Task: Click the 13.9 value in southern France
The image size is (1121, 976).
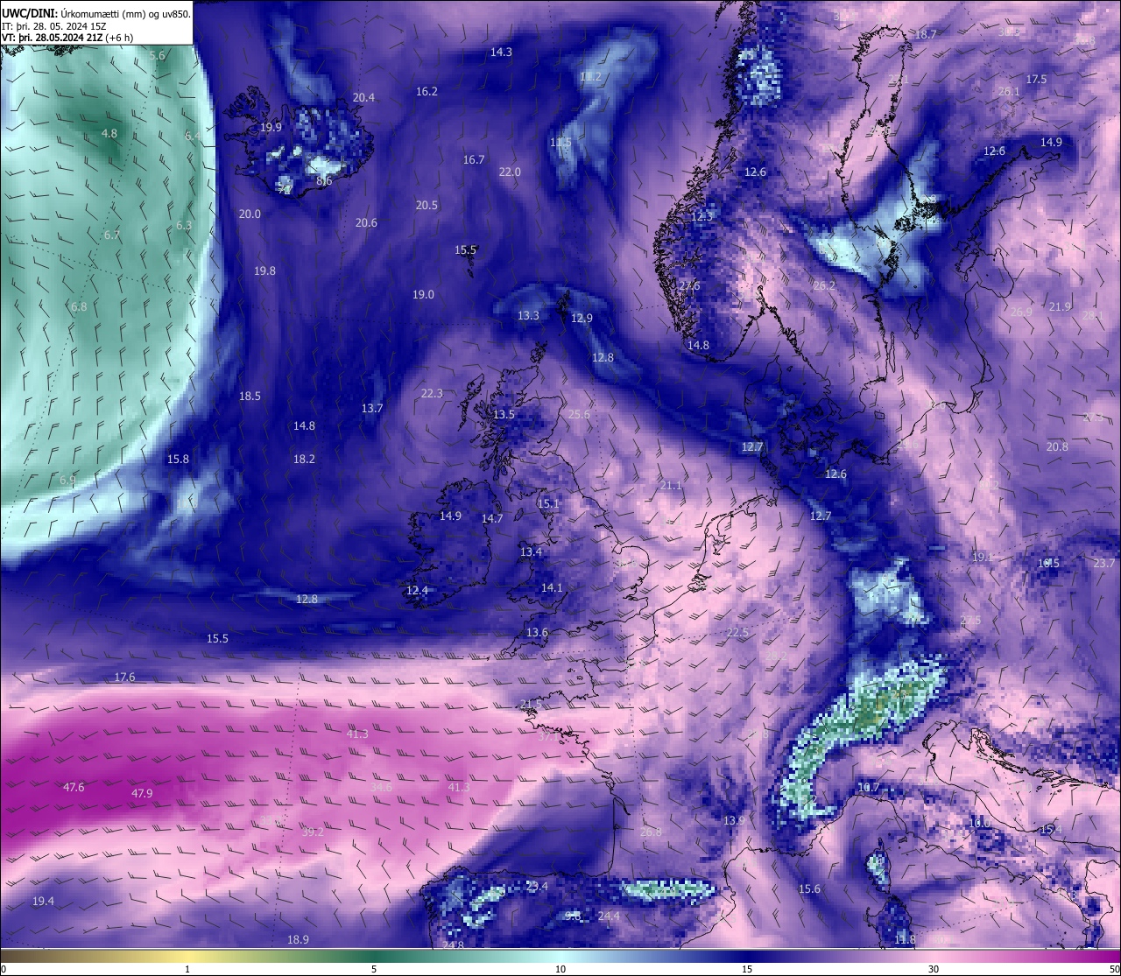Action: tap(734, 820)
